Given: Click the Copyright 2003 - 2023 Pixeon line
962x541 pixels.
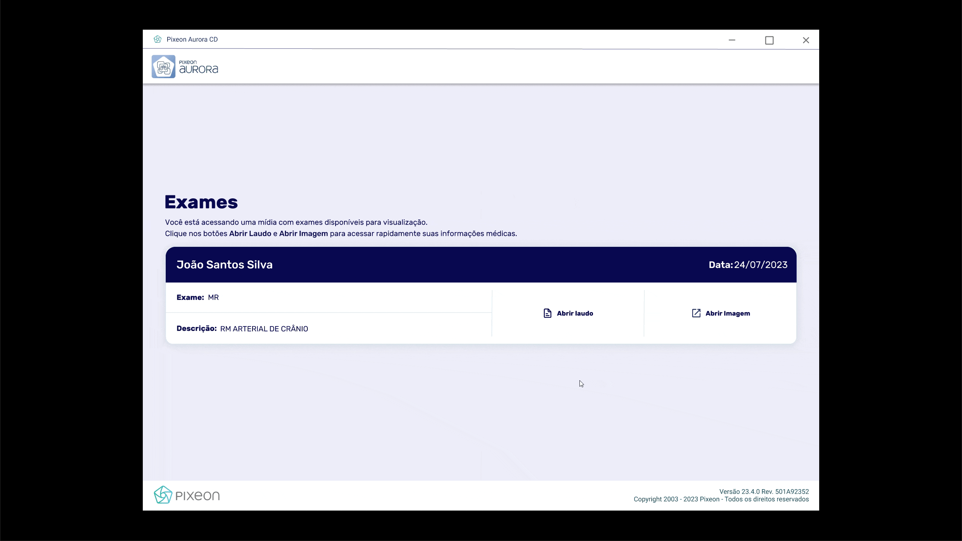Looking at the screenshot, I should [721, 499].
